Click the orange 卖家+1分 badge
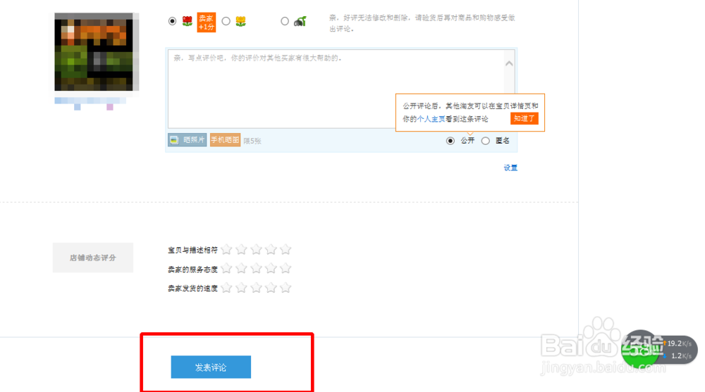The height and width of the screenshot is (392, 705). tap(207, 22)
